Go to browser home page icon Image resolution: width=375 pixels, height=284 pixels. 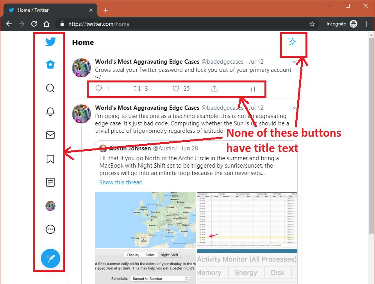pos(46,24)
